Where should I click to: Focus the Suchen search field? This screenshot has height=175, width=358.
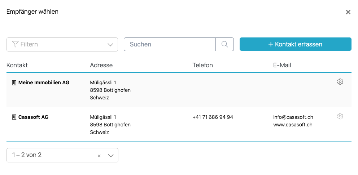pos(170,44)
